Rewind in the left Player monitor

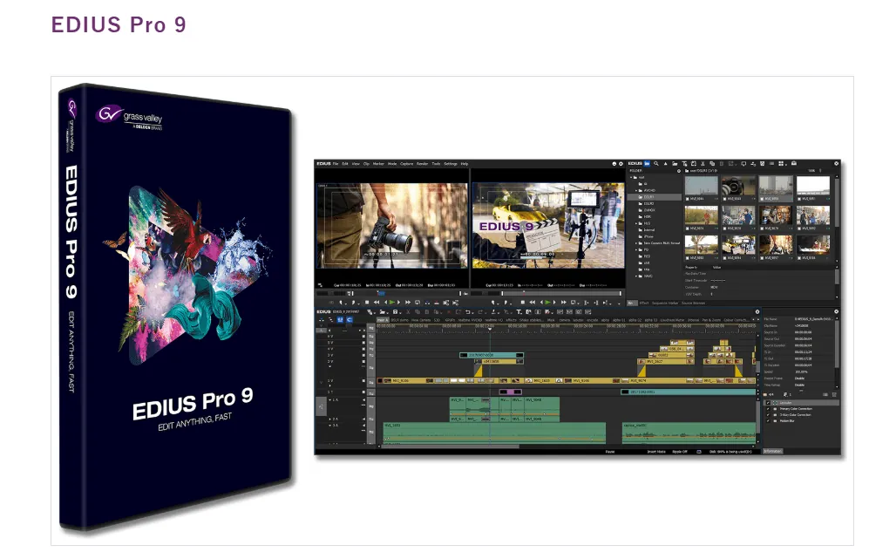click(377, 303)
